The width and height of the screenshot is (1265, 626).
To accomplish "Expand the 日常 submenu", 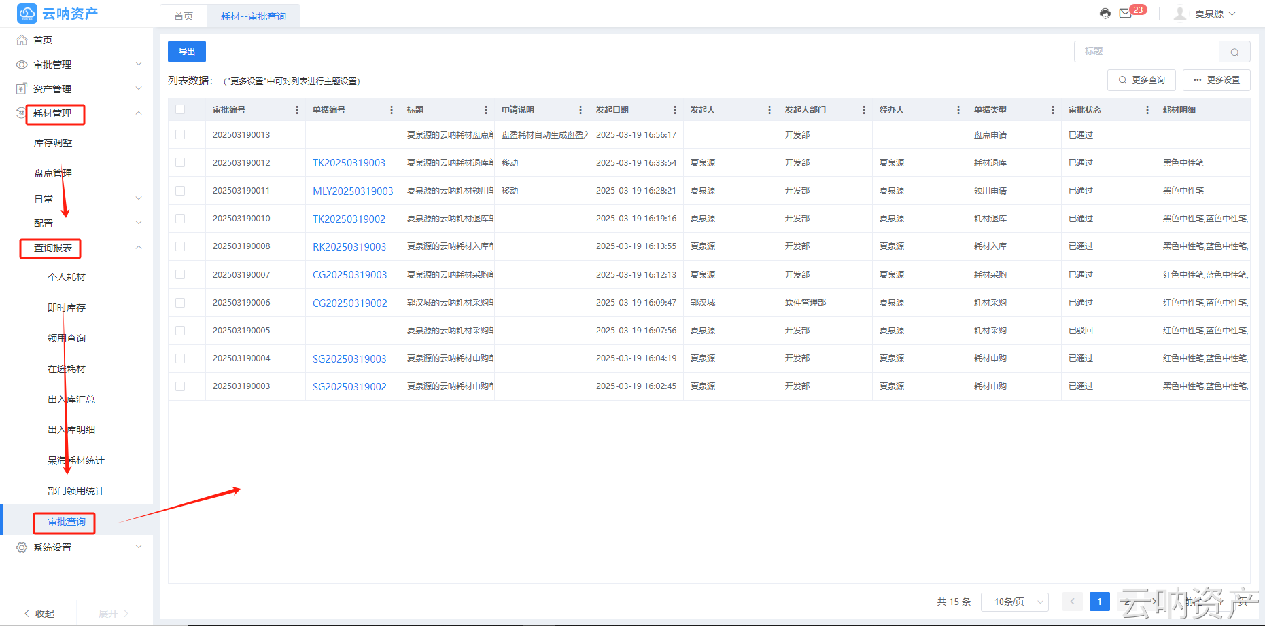I will 139,198.
